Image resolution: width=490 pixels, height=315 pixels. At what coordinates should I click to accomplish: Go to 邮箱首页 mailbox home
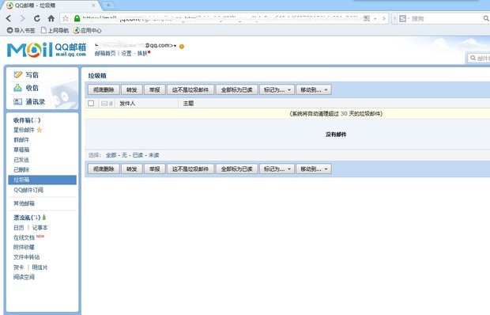[x=105, y=54]
